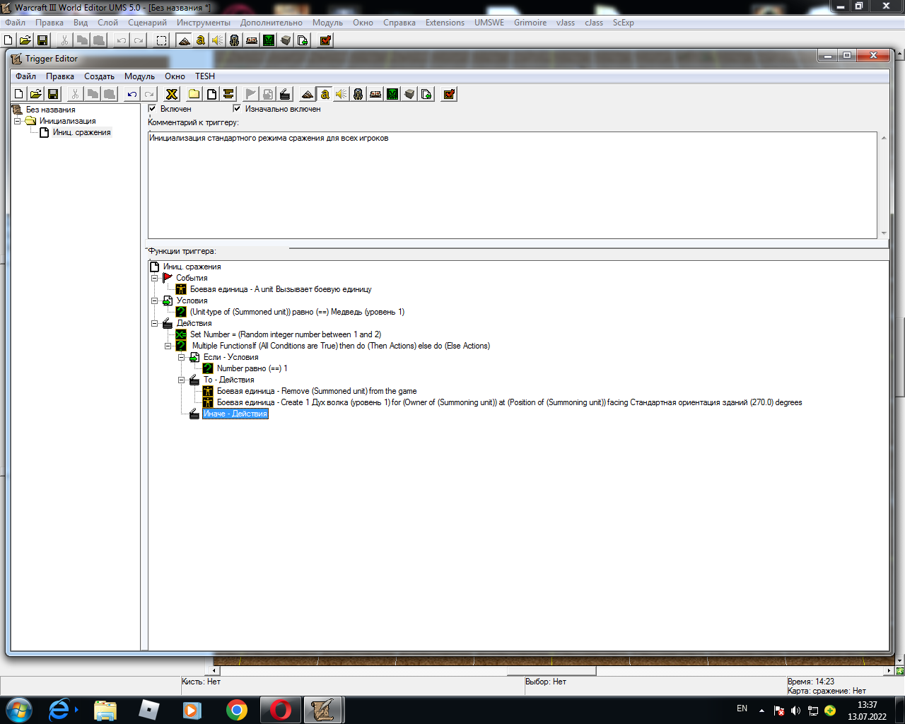
Task: Click the variables X icon in Trigger Editor
Action: tap(172, 94)
